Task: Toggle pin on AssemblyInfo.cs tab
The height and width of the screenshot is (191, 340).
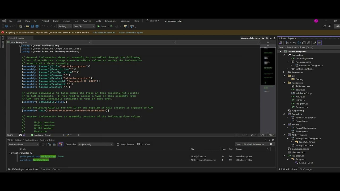Action: 263,38
